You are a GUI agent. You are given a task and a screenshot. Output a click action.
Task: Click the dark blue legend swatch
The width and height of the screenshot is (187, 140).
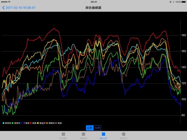[x=22, y=123]
